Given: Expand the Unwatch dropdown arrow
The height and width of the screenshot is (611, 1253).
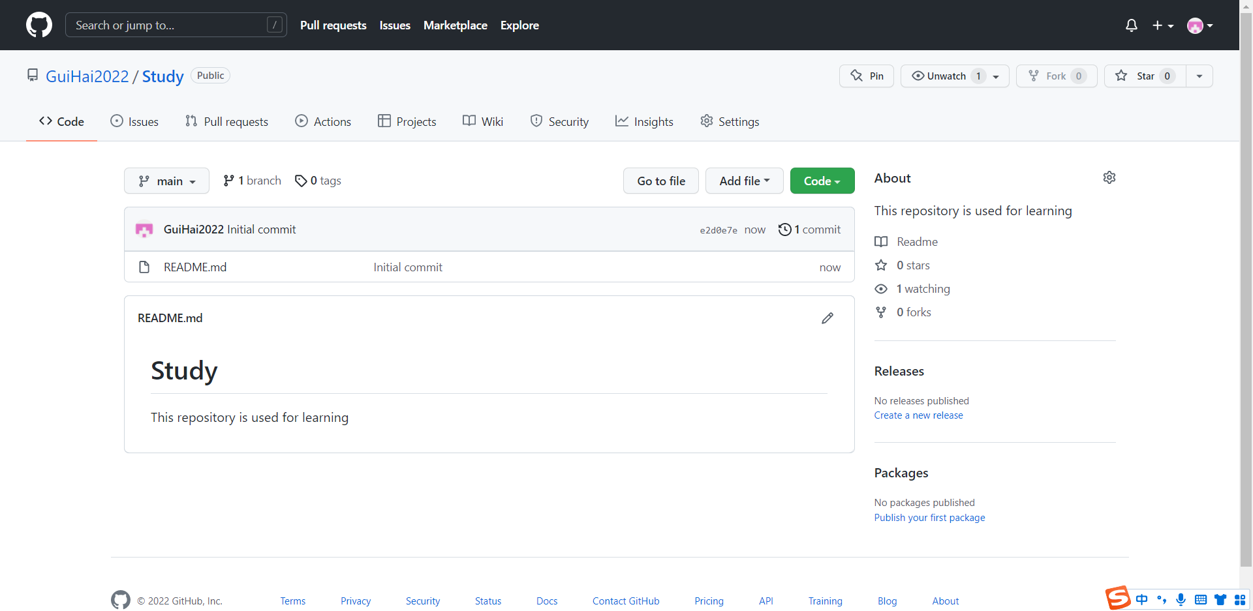Looking at the screenshot, I should point(997,76).
